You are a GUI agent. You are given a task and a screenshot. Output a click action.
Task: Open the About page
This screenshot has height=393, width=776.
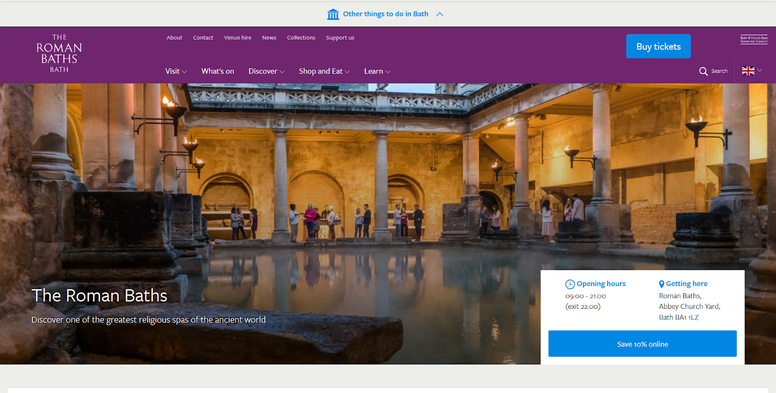point(175,38)
